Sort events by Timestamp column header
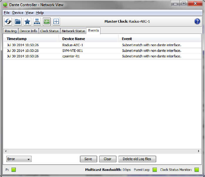Screen dimensions: 205x177 coord(17,39)
